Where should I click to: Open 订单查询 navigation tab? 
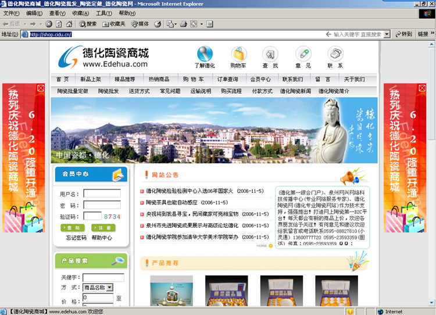pos(228,79)
